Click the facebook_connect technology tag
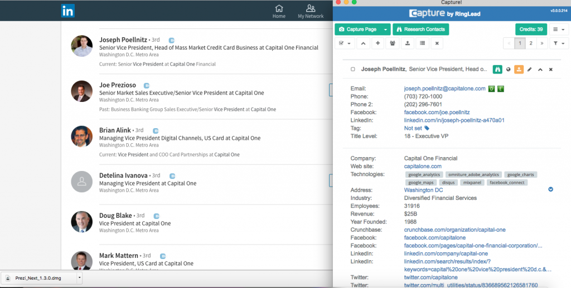 (x=507, y=183)
